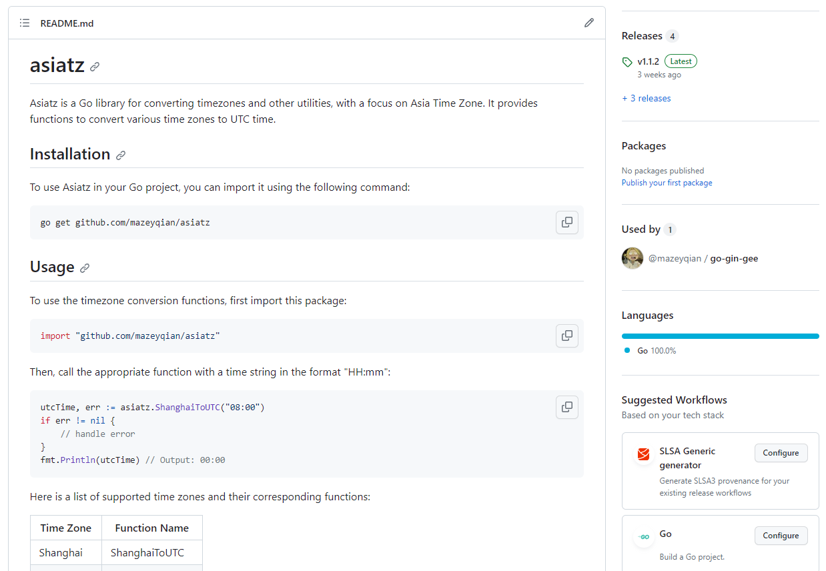The image size is (826, 571).
Task: Open the v1.1.2 latest release
Action: [x=648, y=61]
